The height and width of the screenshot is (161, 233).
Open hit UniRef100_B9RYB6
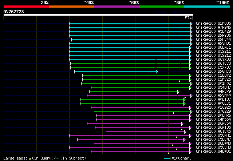[213, 36]
